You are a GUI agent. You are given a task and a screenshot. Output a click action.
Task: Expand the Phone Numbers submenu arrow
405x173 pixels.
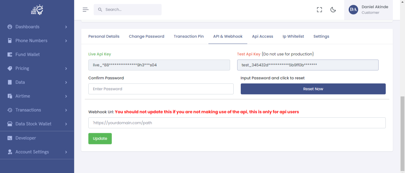click(x=66, y=41)
